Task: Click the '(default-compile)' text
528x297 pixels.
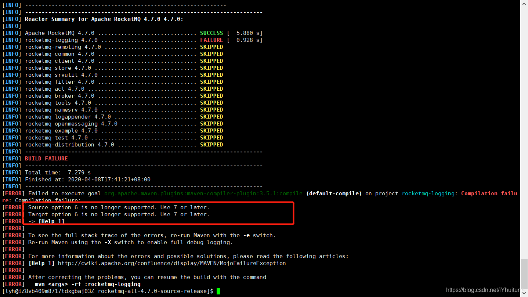Action: pyautogui.click(x=334, y=193)
